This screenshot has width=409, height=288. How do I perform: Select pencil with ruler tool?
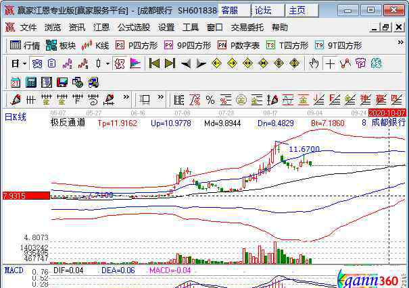pyautogui.click(x=109, y=100)
